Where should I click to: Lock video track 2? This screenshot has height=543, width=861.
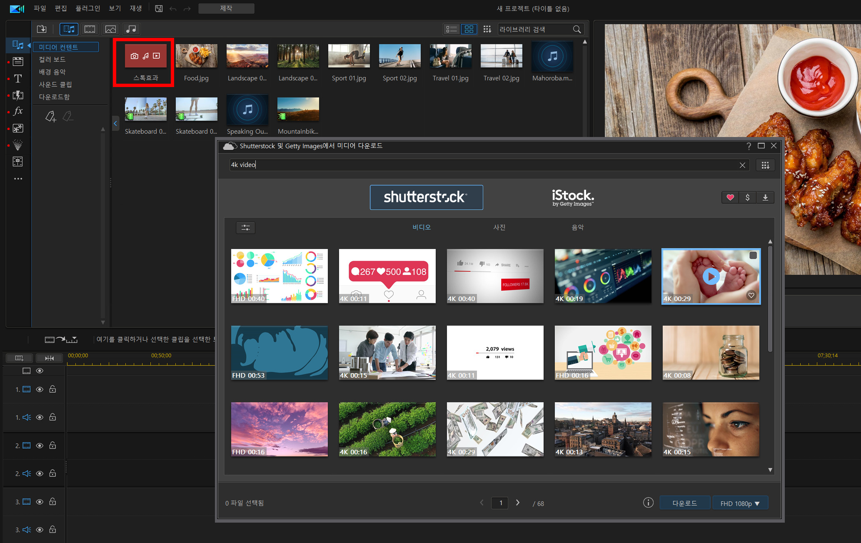point(52,446)
